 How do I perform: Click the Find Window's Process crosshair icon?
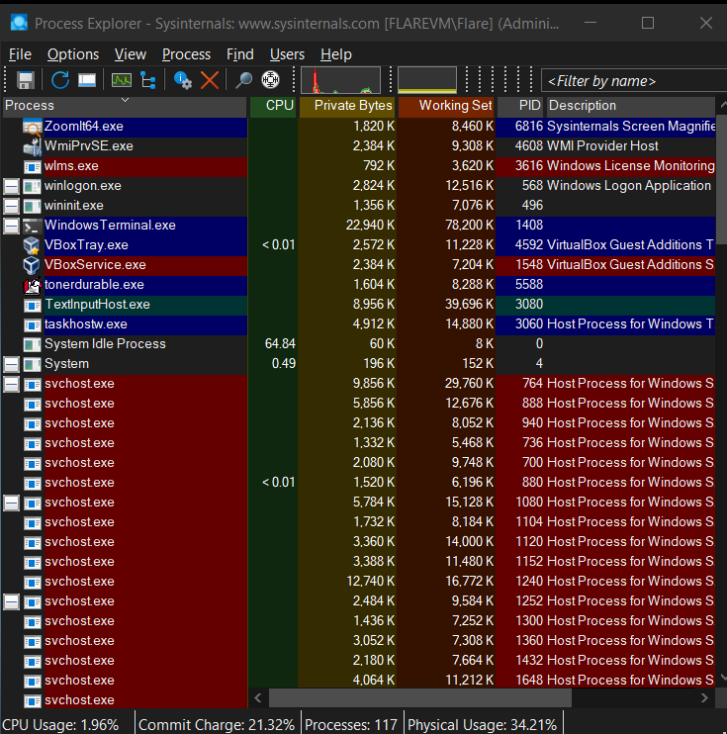[x=271, y=80]
